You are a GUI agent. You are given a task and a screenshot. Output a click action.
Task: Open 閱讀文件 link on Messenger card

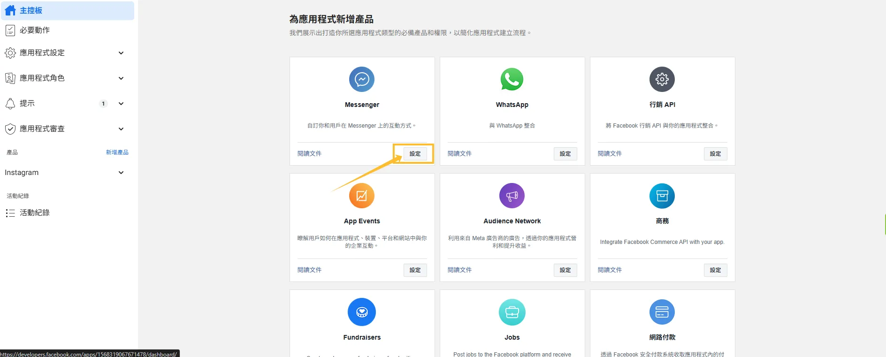pos(309,154)
